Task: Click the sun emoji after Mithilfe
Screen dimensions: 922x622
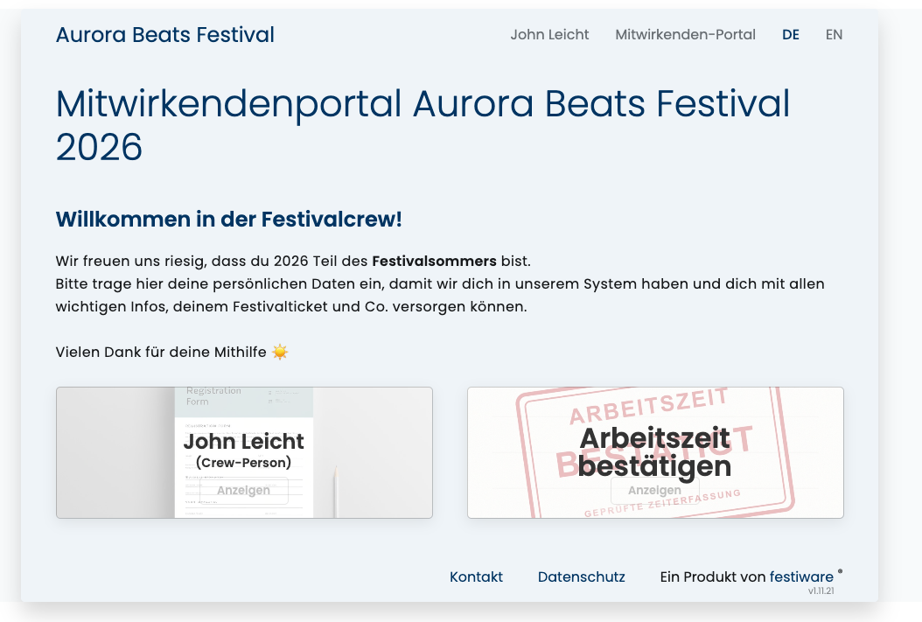Action: tap(280, 352)
